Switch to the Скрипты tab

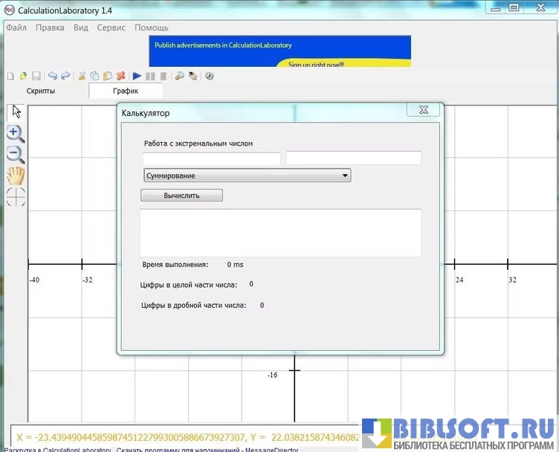point(41,91)
